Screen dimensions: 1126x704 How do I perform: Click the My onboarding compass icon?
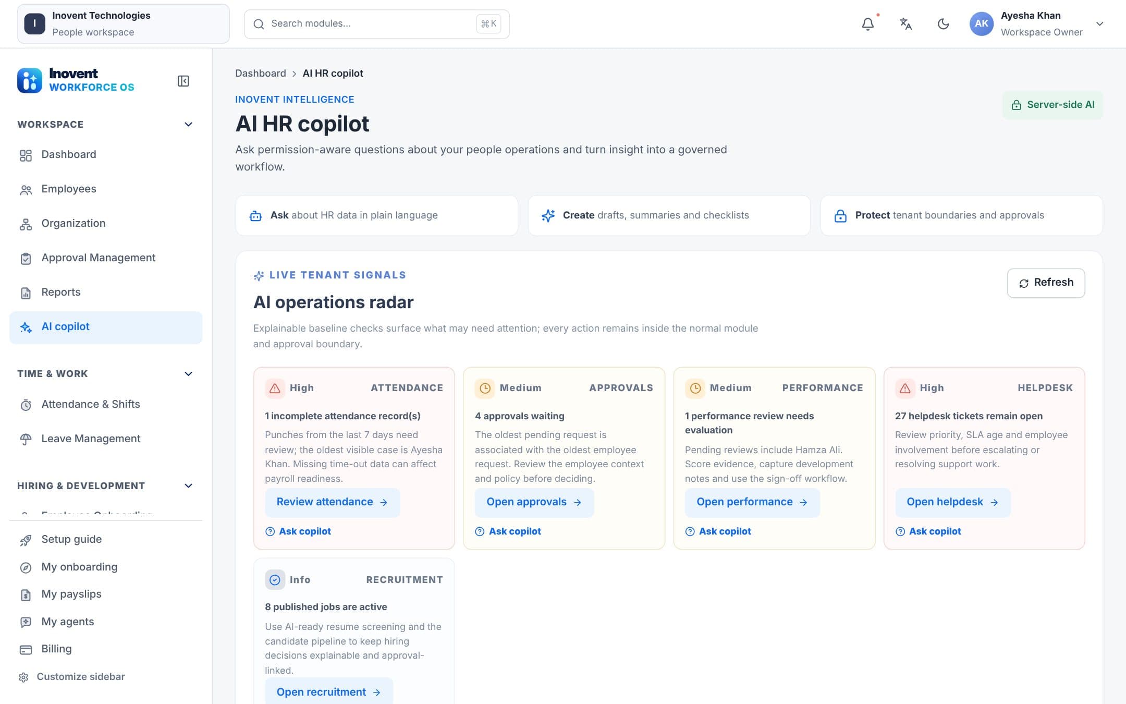click(26, 568)
